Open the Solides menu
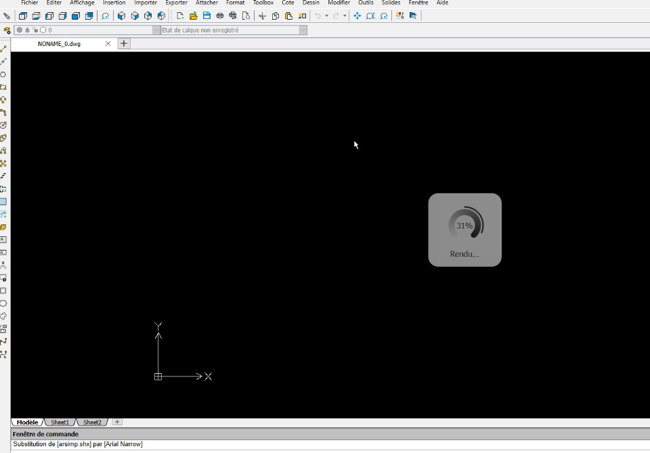This screenshot has height=453, width=650. point(391,3)
